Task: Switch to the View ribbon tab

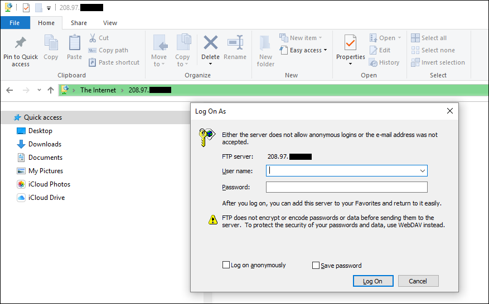Action: [x=110, y=23]
